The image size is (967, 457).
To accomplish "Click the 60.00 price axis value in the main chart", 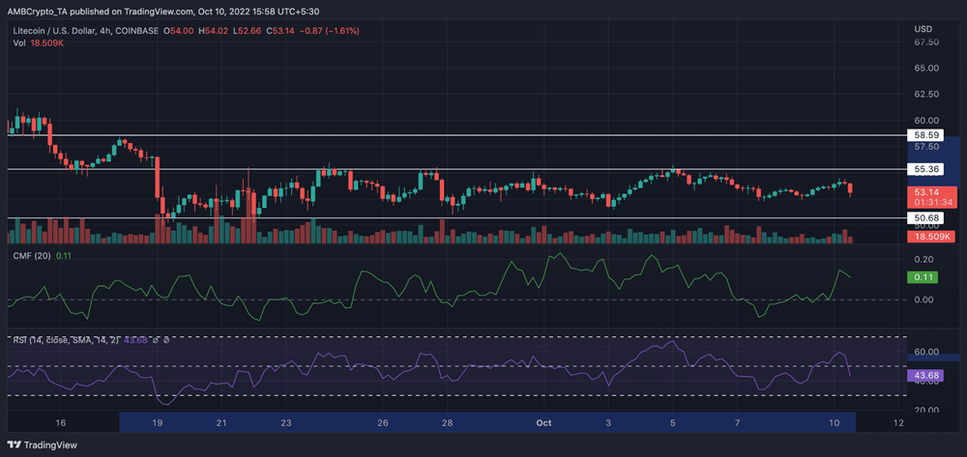I will pyautogui.click(x=926, y=120).
